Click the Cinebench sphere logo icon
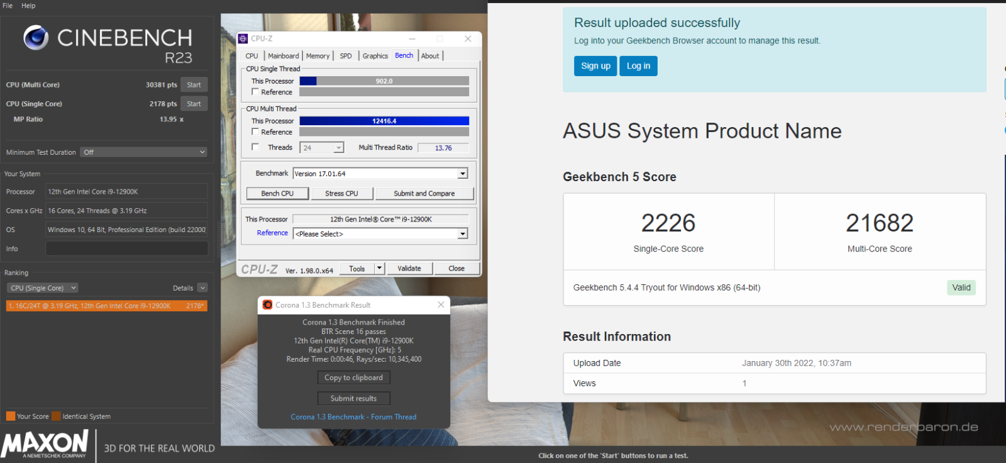This screenshot has height=463, width=1006. pos(36,38)
